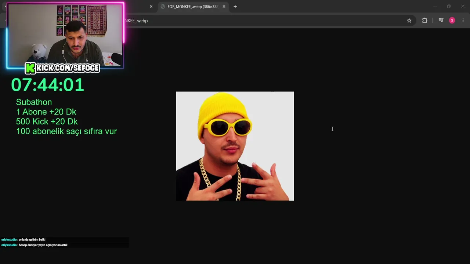Click the "1 Abone +20 Dk" line
This screenshot has height=264, width=470.
[46, 112]
